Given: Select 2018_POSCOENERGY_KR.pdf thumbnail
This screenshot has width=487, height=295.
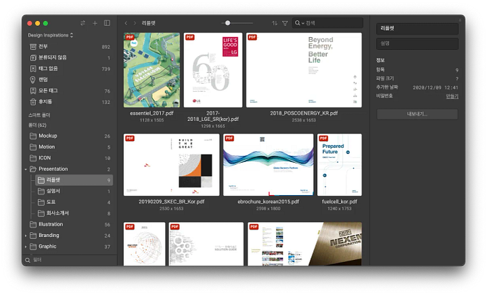Looking at the screenshot, I should click(x=304, y=70).
